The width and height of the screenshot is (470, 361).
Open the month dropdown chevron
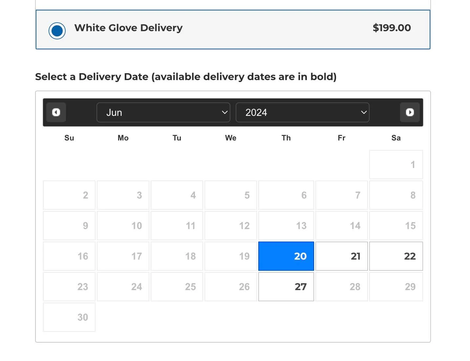224,112
